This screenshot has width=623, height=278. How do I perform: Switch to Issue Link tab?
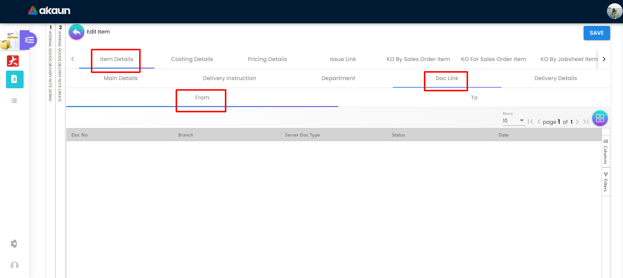coord(343,59)
